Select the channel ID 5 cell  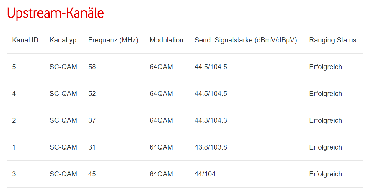pyautogui.click(x=14, y=67)
